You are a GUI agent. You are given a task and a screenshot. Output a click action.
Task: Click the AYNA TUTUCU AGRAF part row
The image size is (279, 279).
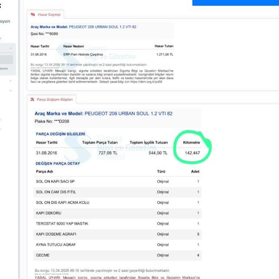[x=117, y=244]
